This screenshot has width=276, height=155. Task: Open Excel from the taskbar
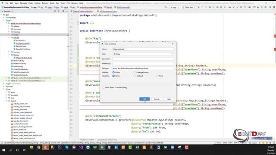137,147
